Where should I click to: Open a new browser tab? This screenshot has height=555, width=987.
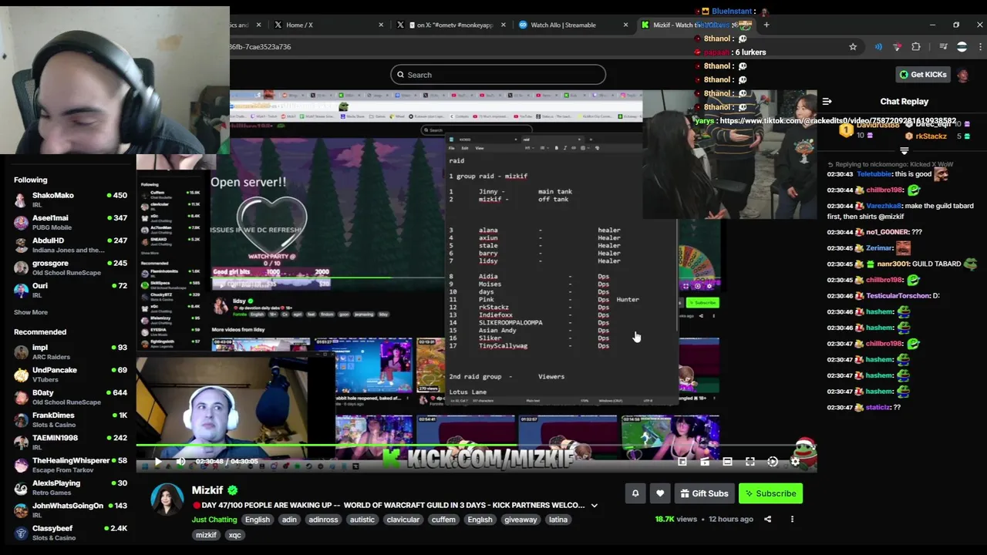[766, 25]
